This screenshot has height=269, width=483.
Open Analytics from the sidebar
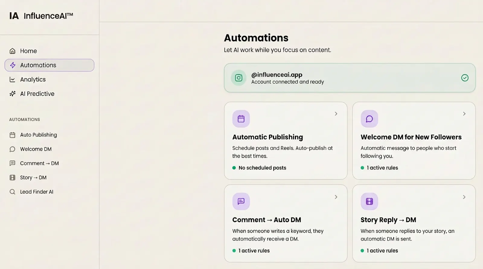point(50,80)
